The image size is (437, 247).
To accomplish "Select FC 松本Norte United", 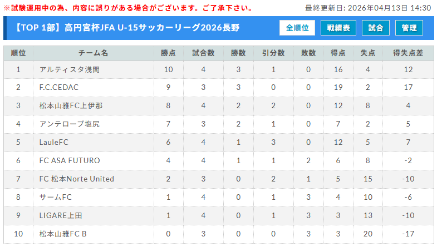I will point(77,179).
